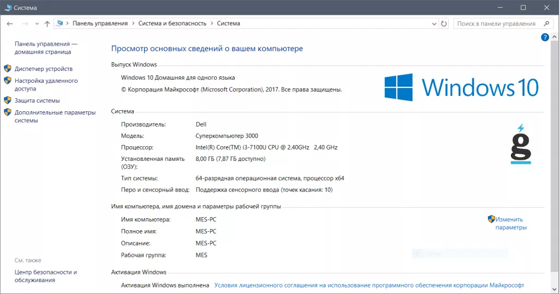Viewport: 559px width, 294px height.
Task: Open Панель управления — домашняя страница
Action: (x=46, y=48)
